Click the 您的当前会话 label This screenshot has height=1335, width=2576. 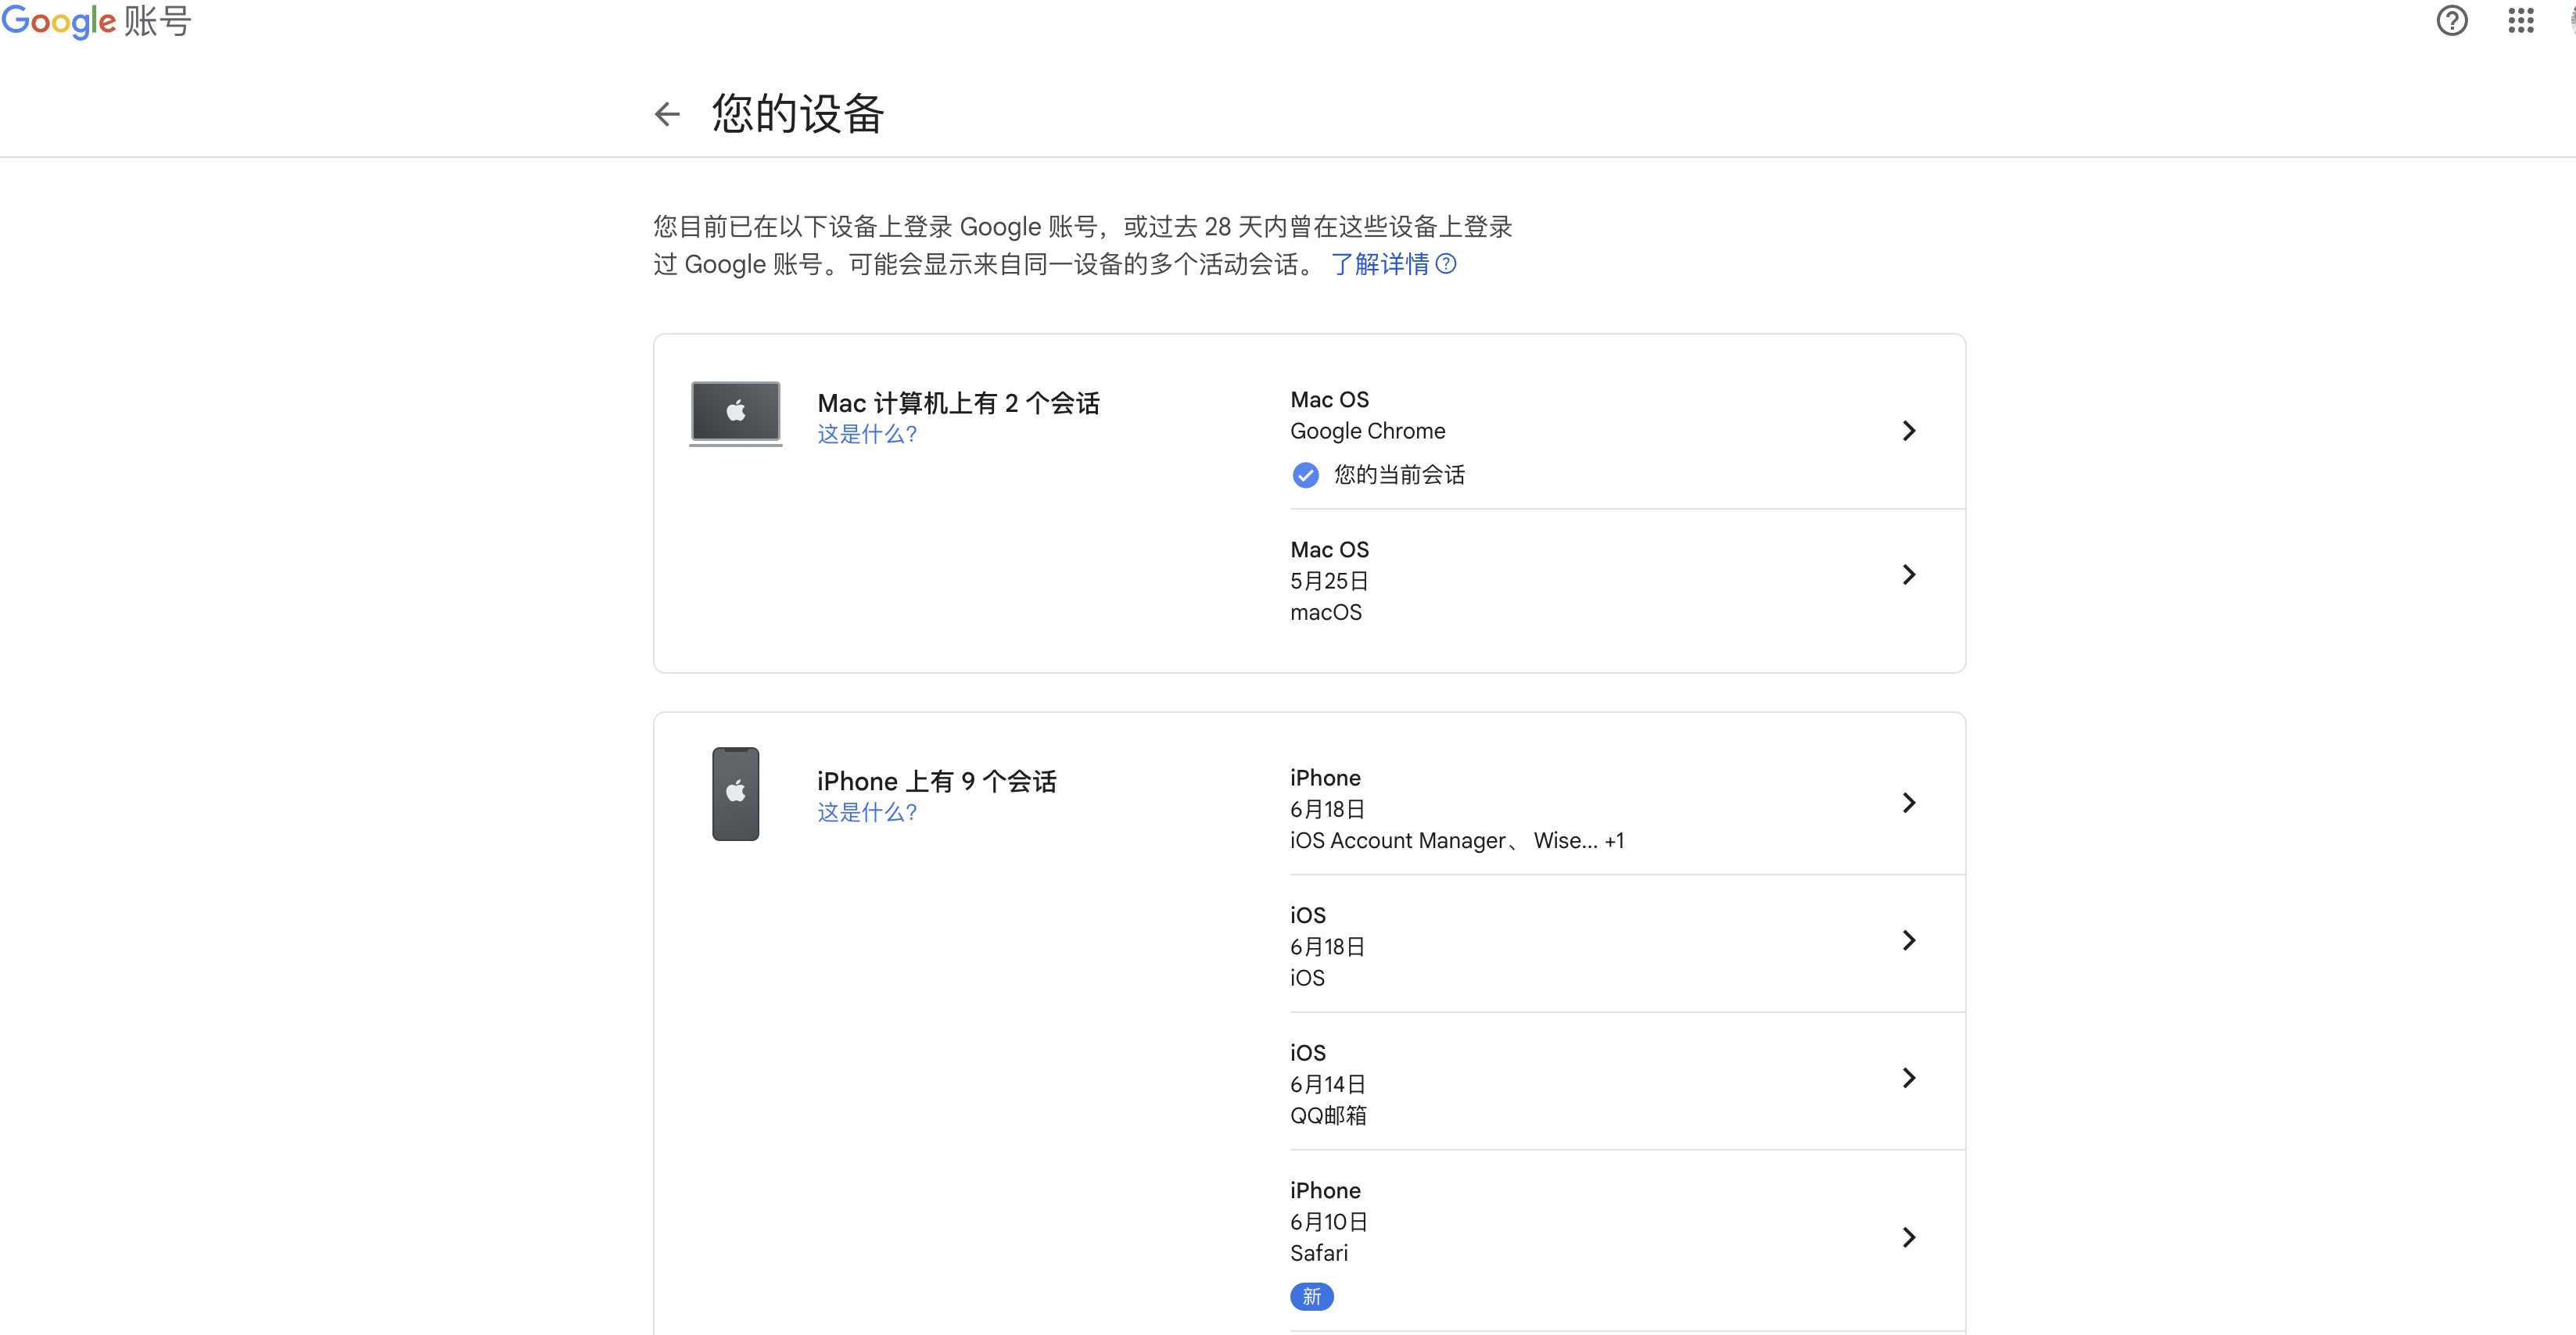pos(1399,474)
